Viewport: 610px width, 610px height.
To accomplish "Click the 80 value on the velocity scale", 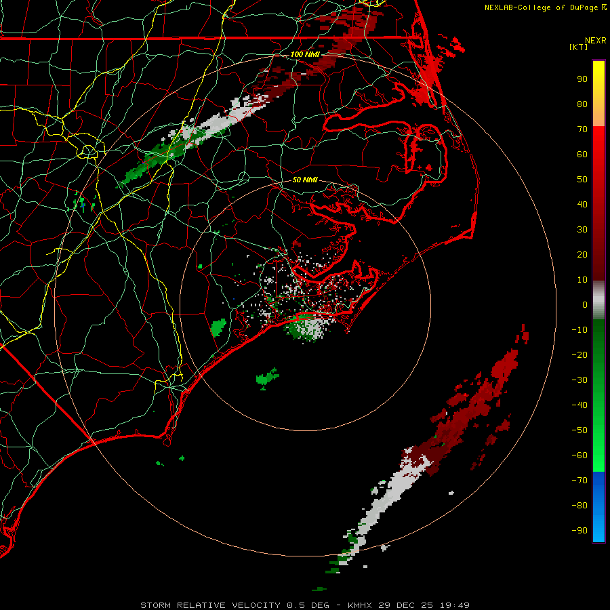I will [582, 104].
